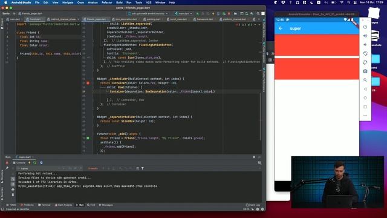The width and height of the screenshot is (387, 218).
Task: Click emulator zoom magnifier icon
Action: 365,80
